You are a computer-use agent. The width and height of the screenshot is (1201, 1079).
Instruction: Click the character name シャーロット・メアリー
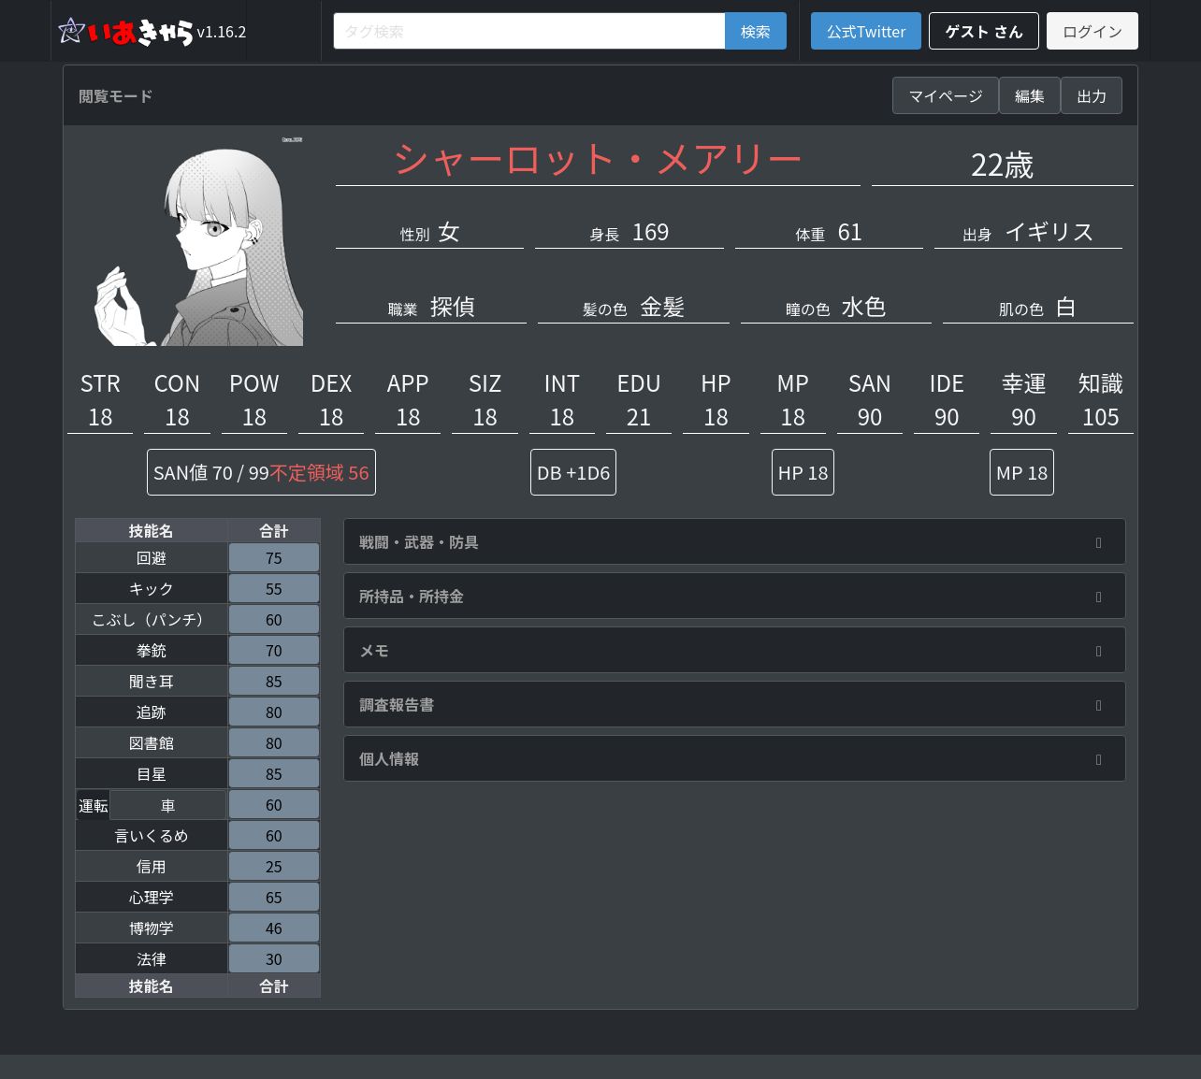pos(598,159)
